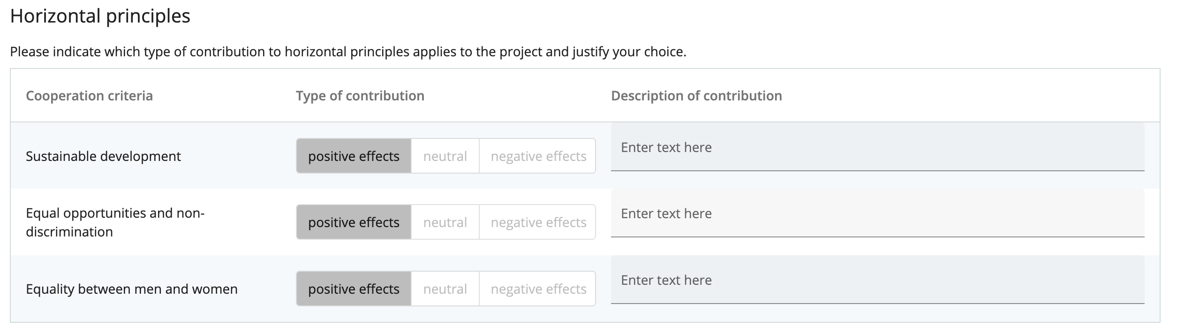Select positive effects for Equality between men and women
Screen dimensions: 1177x335
(354, 289)
